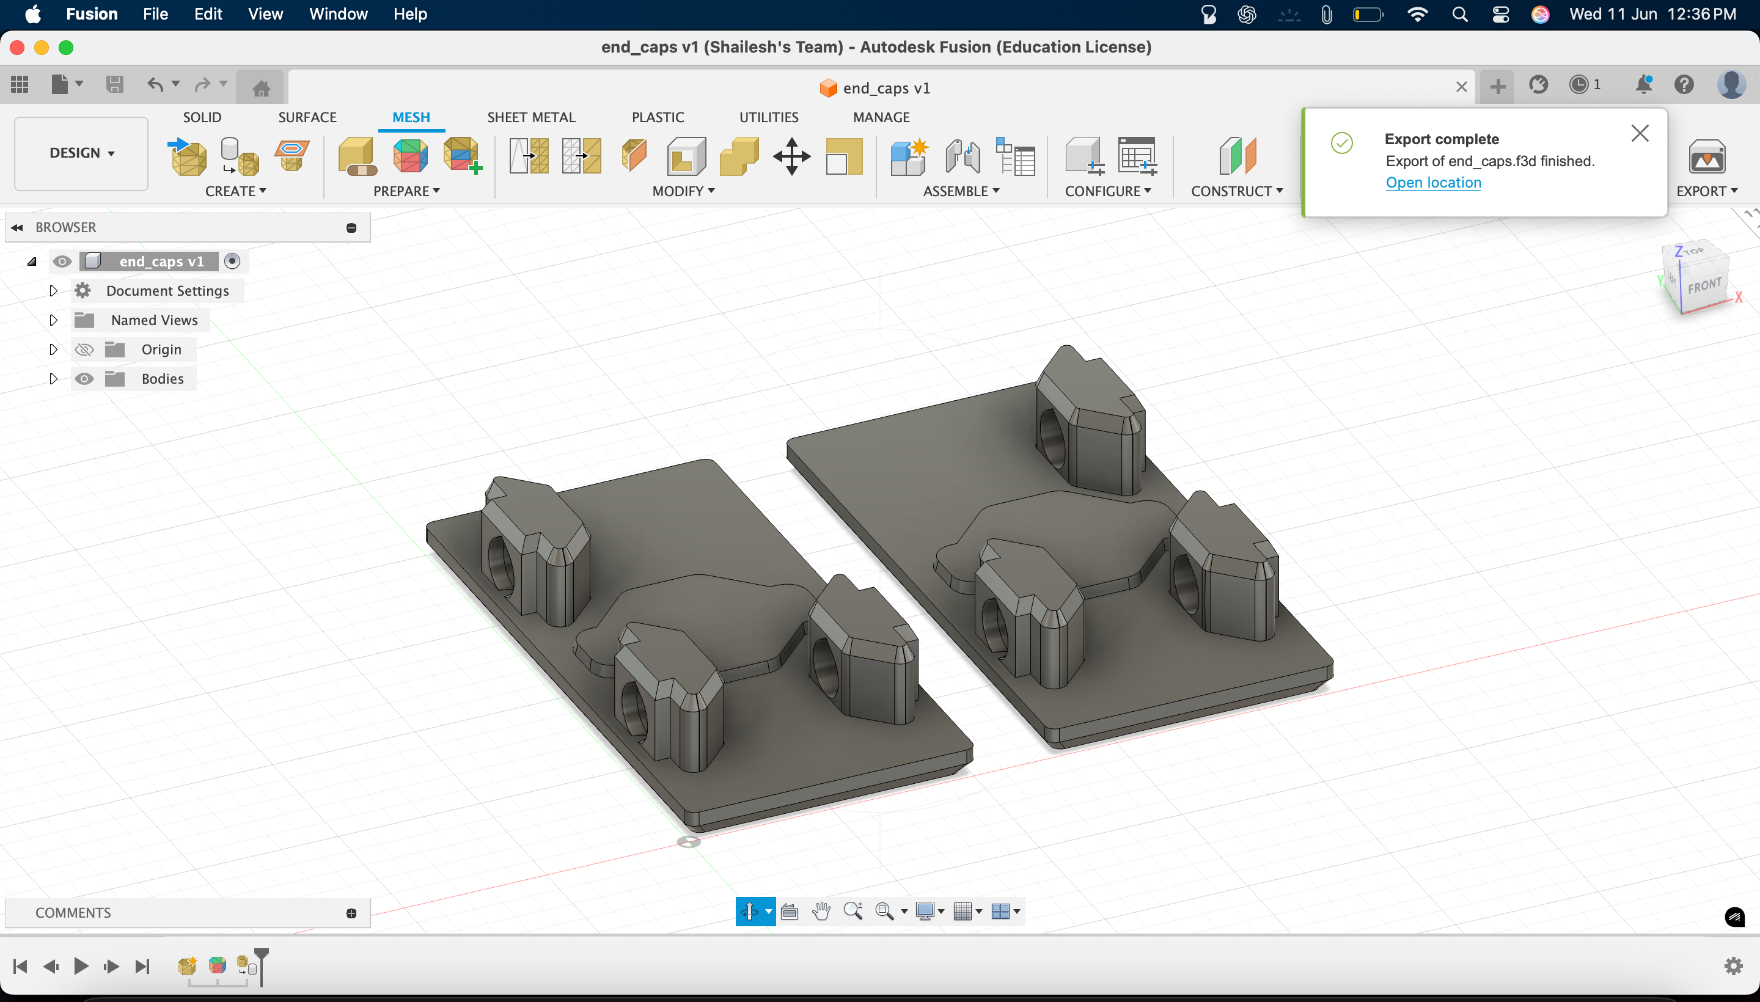Viewport: 1760px width, 1002px height.
Task: Switch to the SOLID tab
Action: pyautogui.click(x=202, y=118)
